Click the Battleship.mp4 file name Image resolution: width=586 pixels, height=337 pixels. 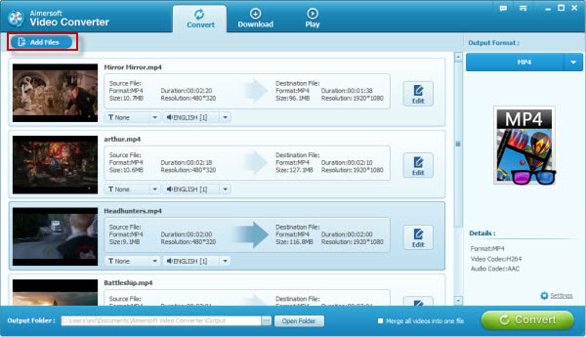128,283
